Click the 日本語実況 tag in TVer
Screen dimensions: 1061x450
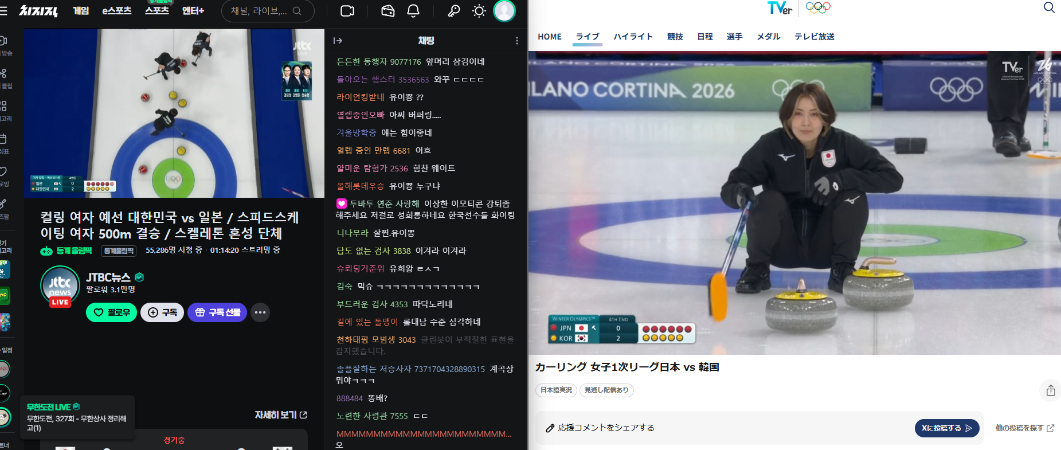point(556,390)
